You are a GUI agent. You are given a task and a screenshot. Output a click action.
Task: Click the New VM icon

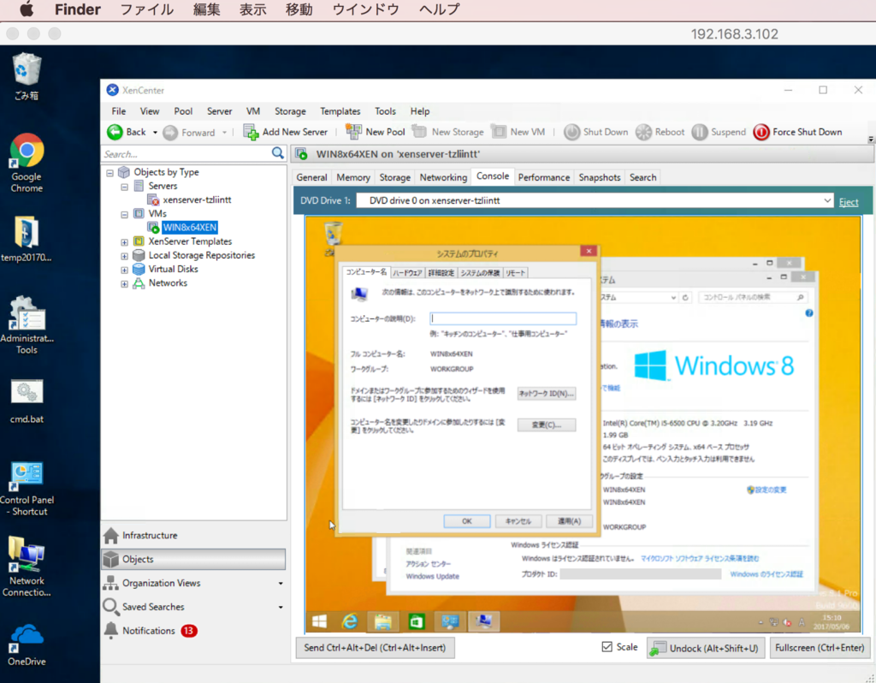point(499,132)
